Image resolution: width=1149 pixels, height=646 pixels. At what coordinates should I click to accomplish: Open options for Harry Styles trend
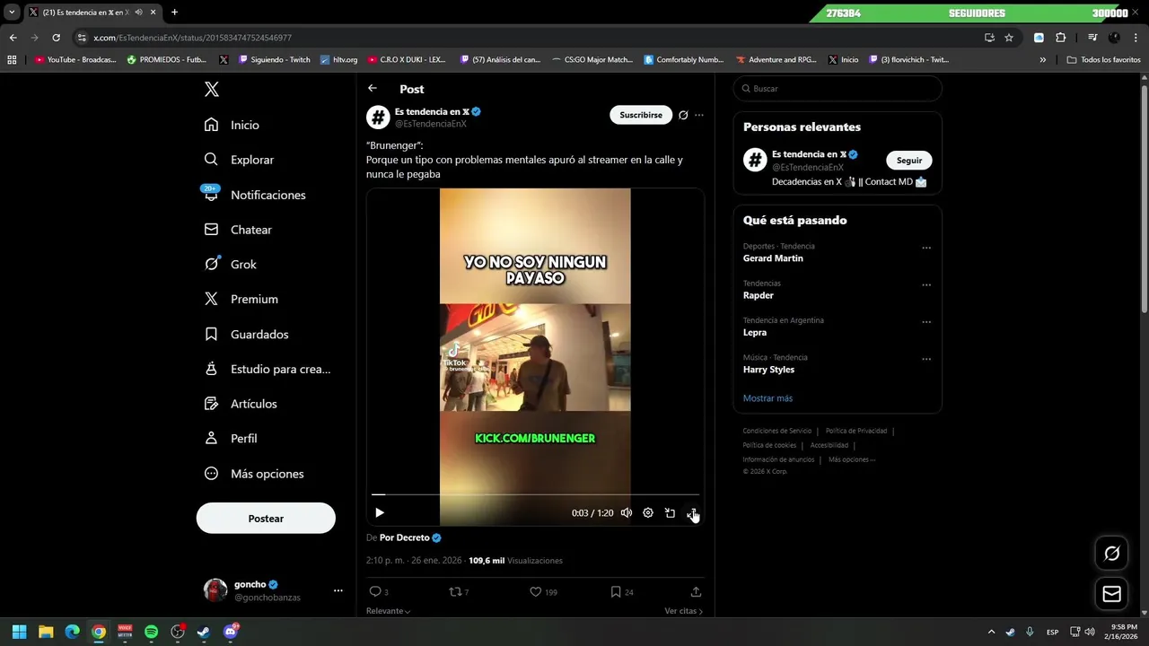[x=926, y=359]
